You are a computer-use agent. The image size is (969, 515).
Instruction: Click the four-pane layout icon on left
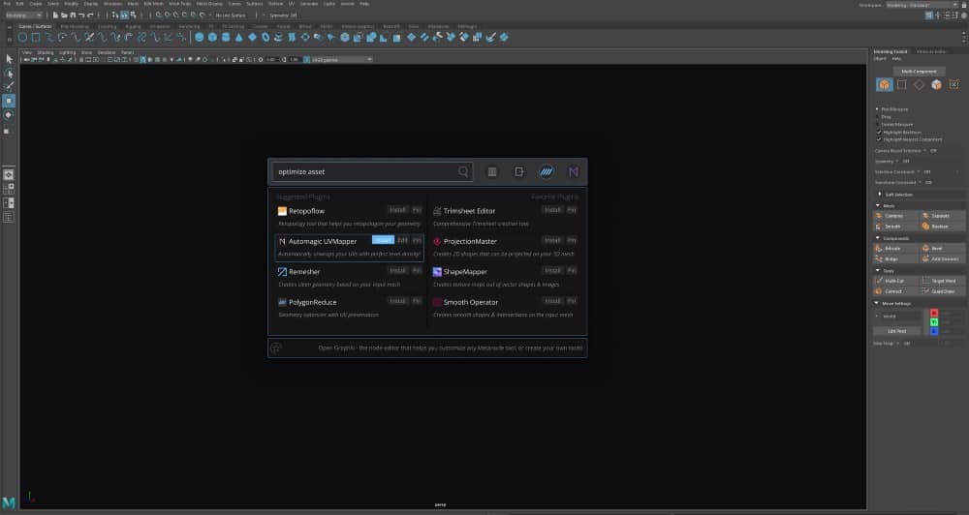point(9,189)
